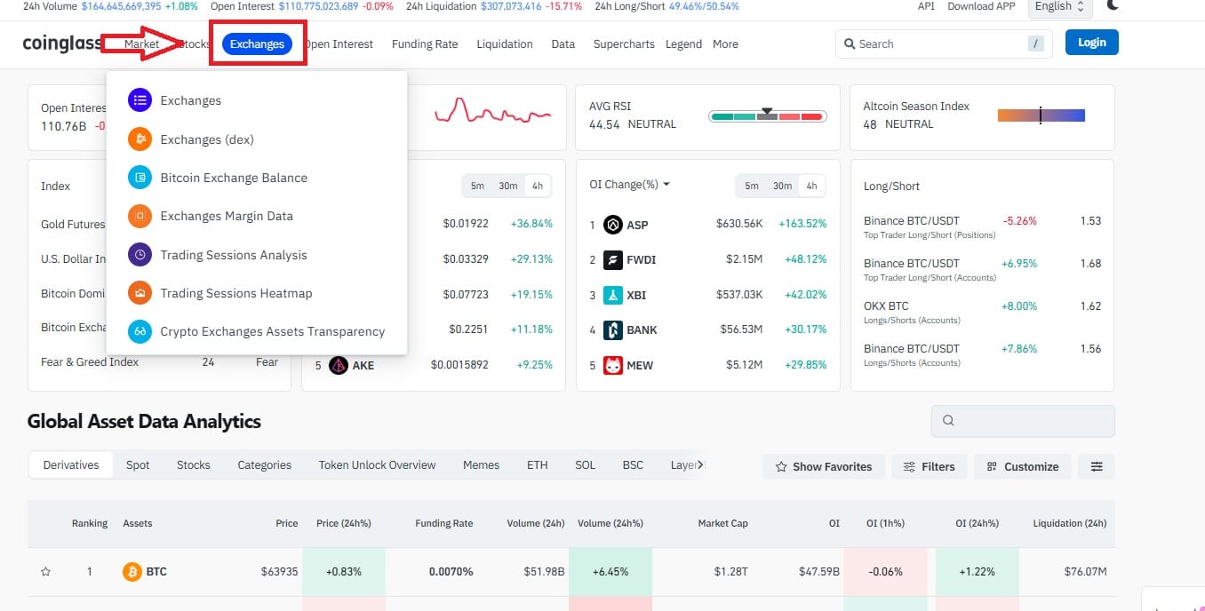Sort table by Liquidation (24h) column
Screen dimensions: 1205x611
pos(1070,524)
